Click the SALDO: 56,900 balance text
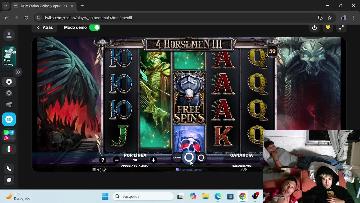The width and height of the screenshot is (360, 203). [x=242, y=166]
